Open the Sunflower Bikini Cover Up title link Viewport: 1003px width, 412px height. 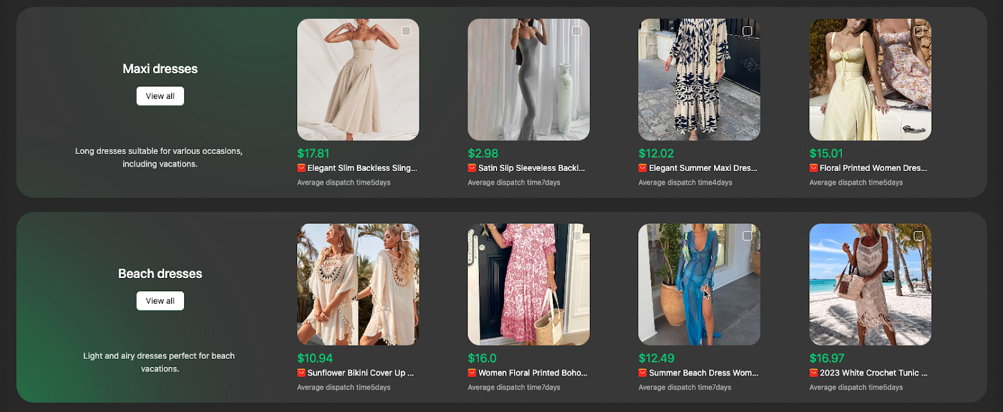coord(360,373)
